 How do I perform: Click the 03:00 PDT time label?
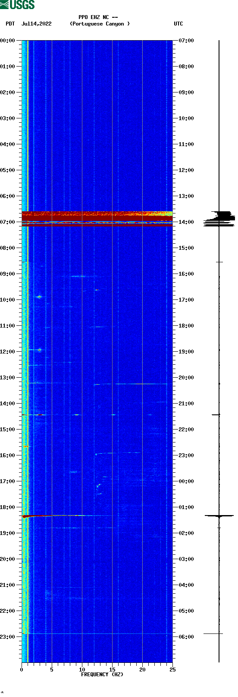coord(7,118)
